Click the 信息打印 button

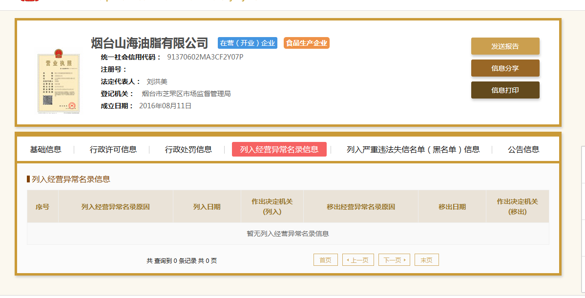[x=505, y=90]
